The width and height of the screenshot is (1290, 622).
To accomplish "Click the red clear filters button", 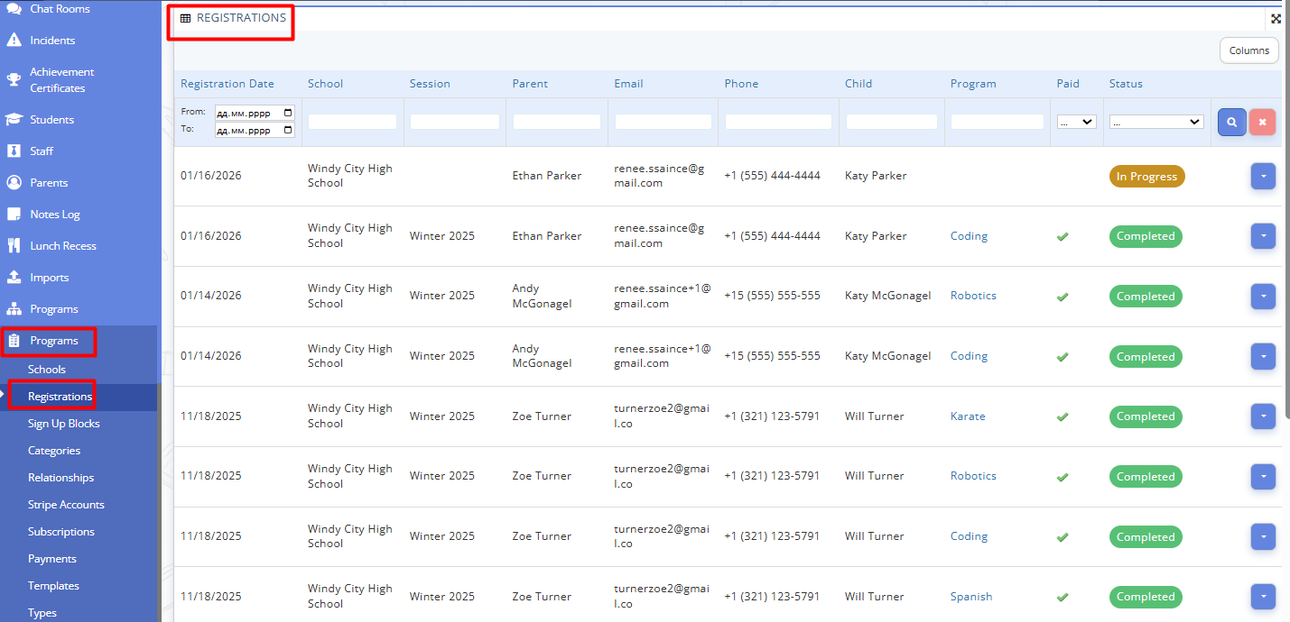I will [1262, 122].
